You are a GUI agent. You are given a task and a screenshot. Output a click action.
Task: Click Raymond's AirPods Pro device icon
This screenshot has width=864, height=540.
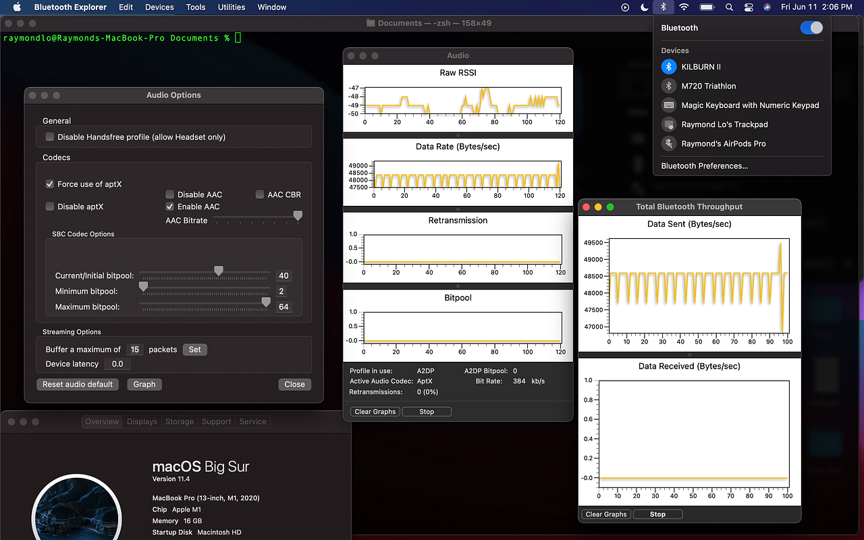click(668, 143)
